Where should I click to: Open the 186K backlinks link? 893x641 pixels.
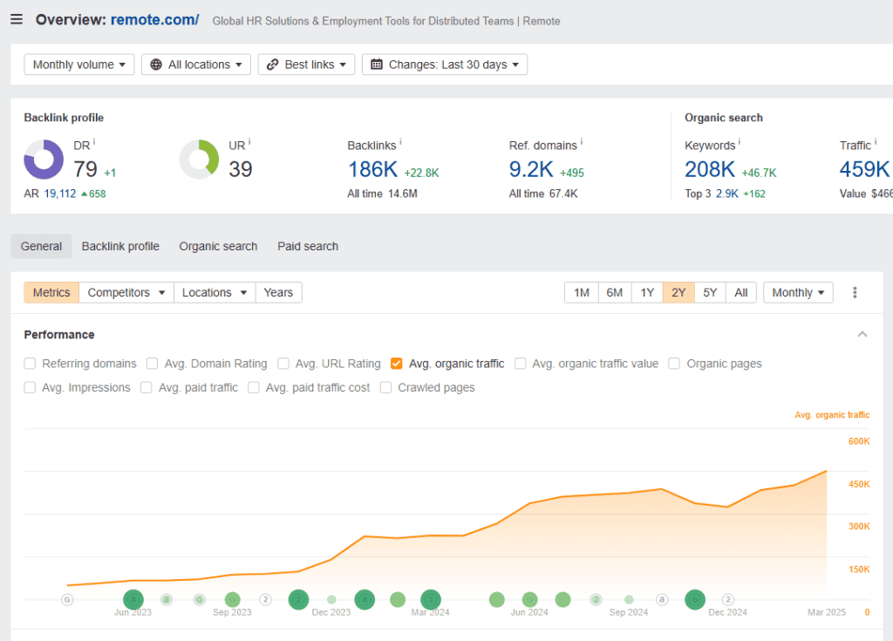click(x=372, y=169)
